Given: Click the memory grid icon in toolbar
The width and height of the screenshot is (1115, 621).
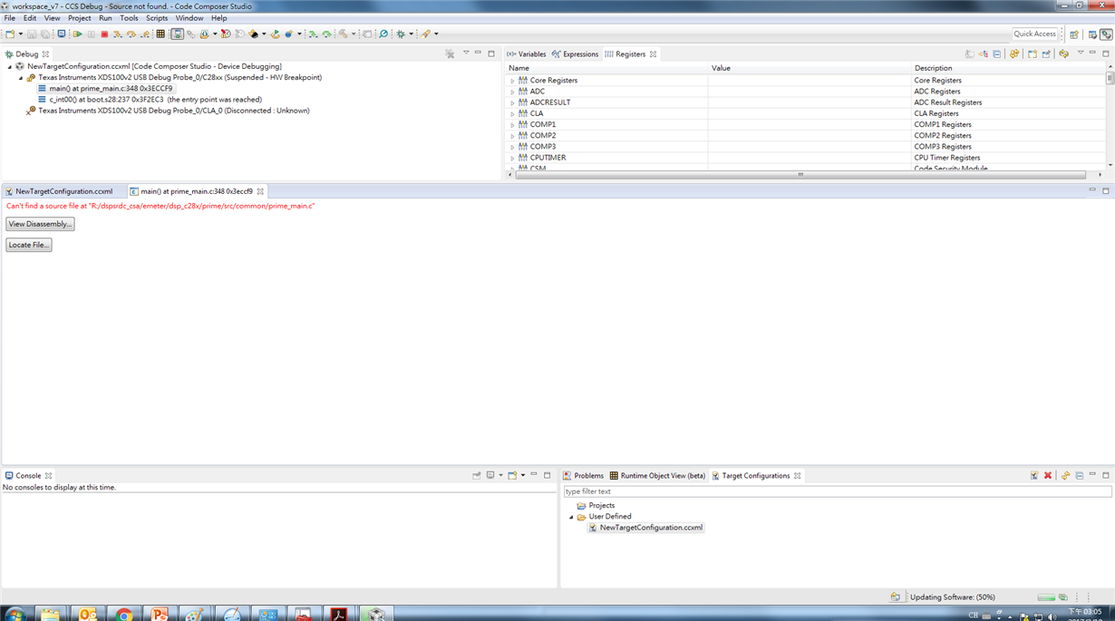Looking at the screenshot, I should tap(160, 34).
